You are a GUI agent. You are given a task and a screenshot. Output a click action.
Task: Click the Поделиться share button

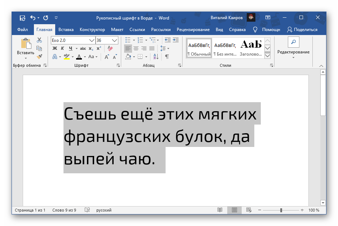coord(302,30)
